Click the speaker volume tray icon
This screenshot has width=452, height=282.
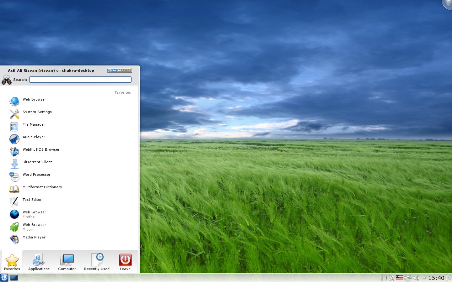click(416, 278)
